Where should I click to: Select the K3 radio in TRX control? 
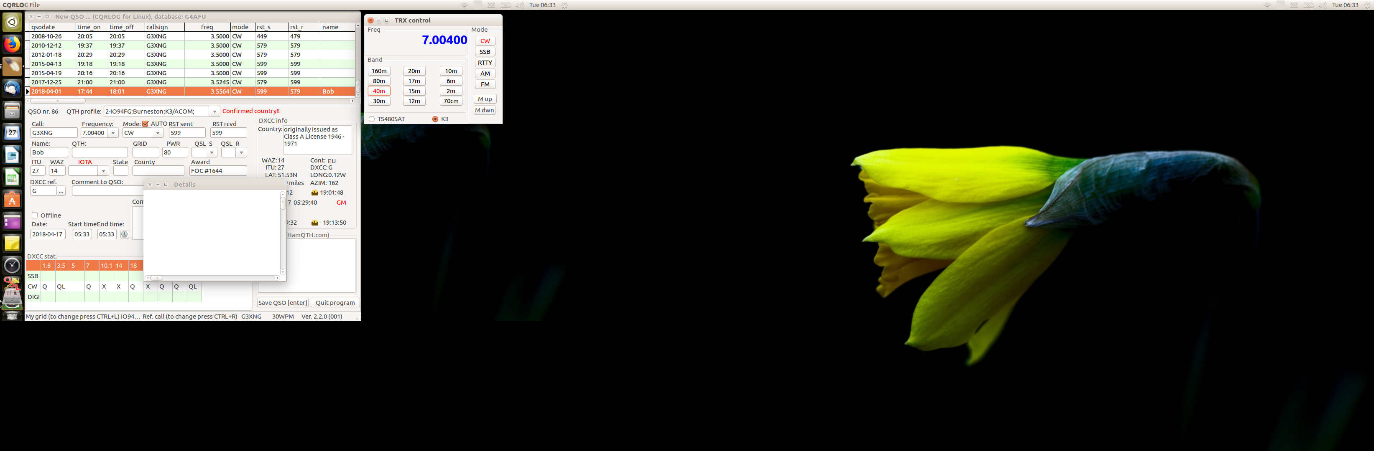(435, 119)
